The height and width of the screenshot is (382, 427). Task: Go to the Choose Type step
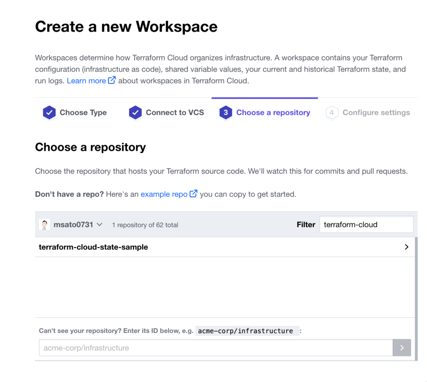tap(75, 113)
